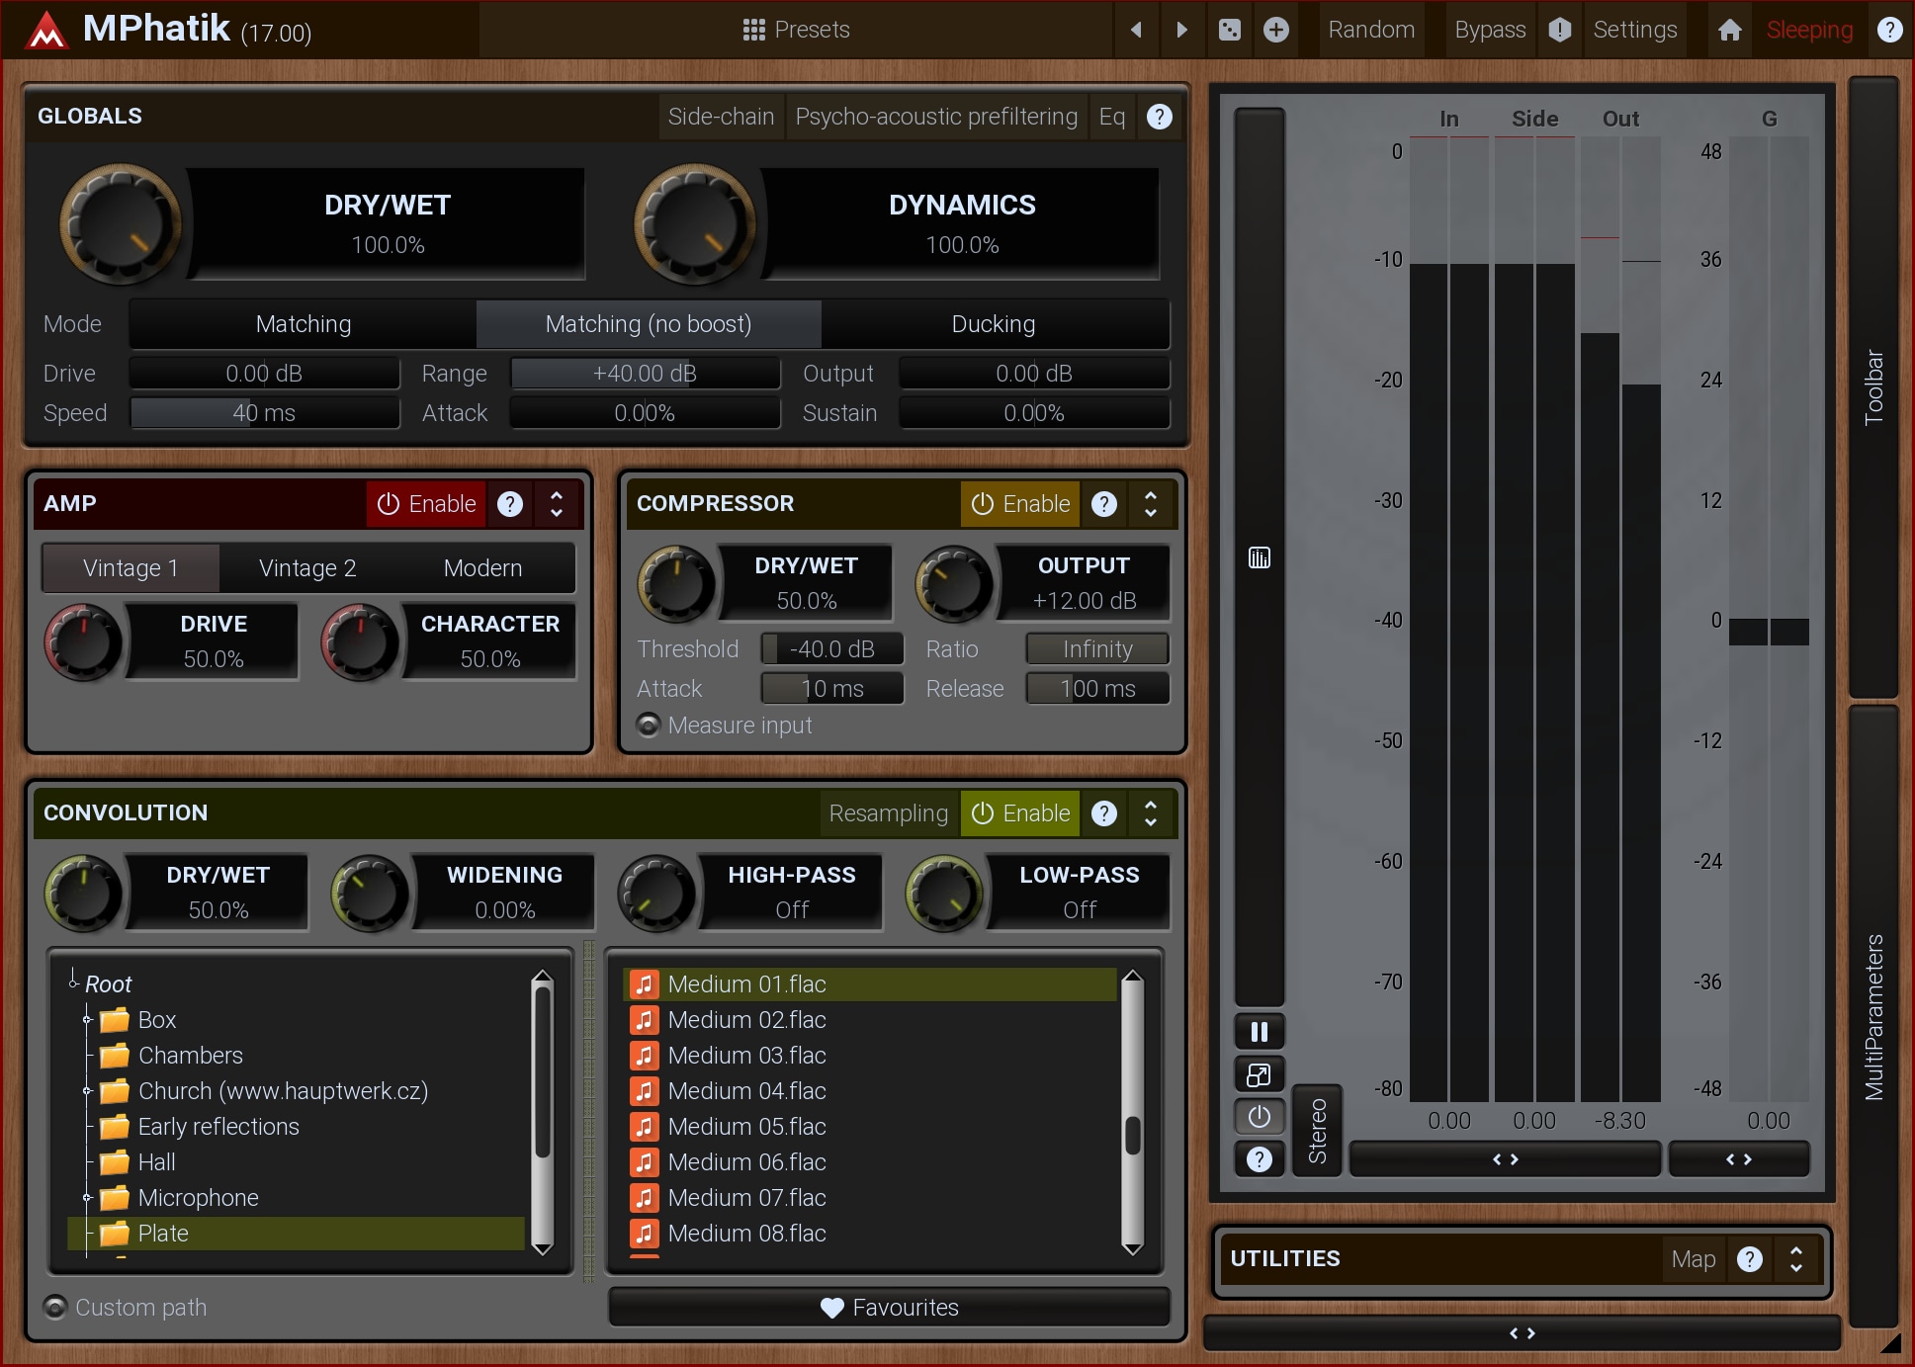Click the Globals Range slider

point(645,374)
